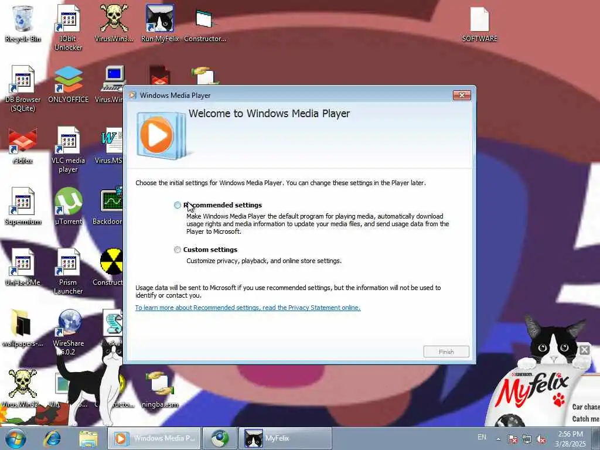Screen dimensions: 600x450
Task: Select the wallpapers folder on the desktop
Action: pyautogui.click(x=23, y=328)
